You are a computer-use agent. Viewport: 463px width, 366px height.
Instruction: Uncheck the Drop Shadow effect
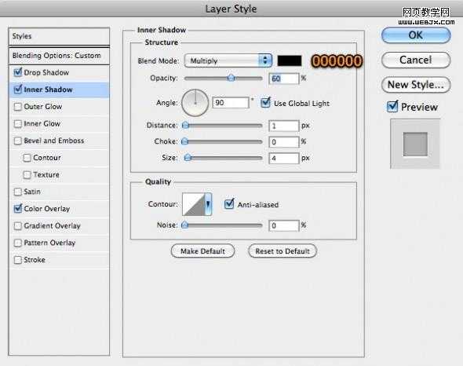click(x=18, y=72)
